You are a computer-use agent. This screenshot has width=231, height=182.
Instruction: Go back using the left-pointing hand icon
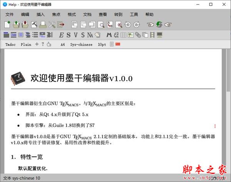(150, 25)
